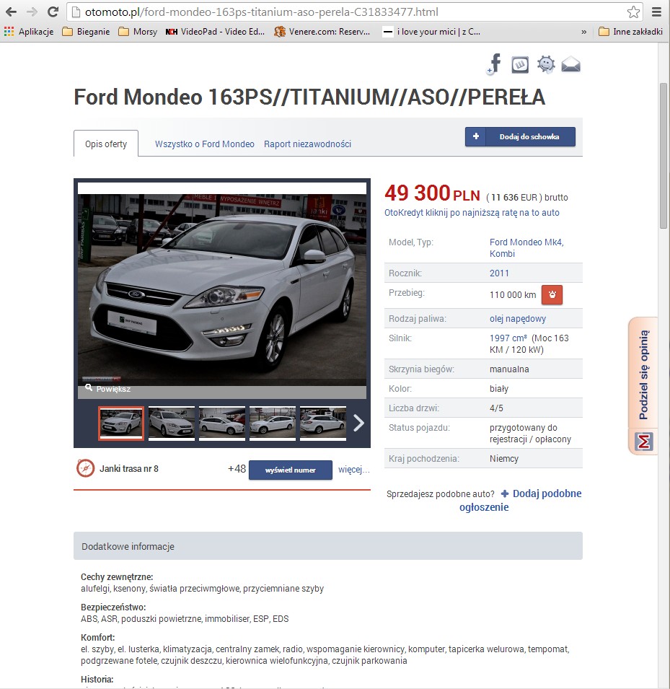Click the main Ford Mondeo photo

coord(222,290)
